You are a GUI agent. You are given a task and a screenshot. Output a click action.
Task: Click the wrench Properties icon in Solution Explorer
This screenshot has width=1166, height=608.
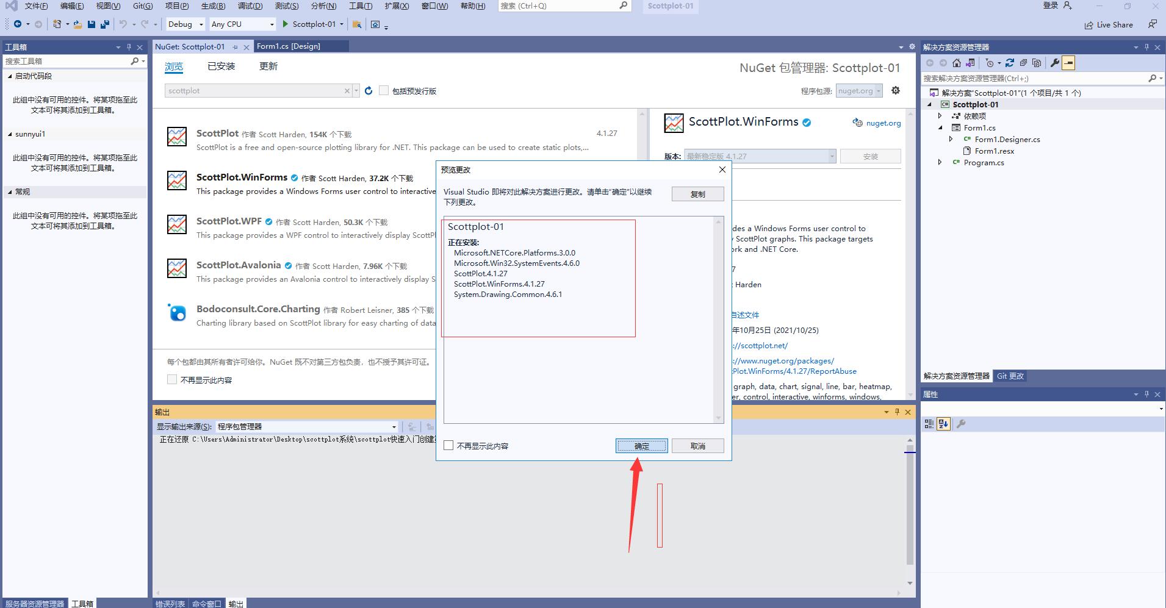[1054, 63]
